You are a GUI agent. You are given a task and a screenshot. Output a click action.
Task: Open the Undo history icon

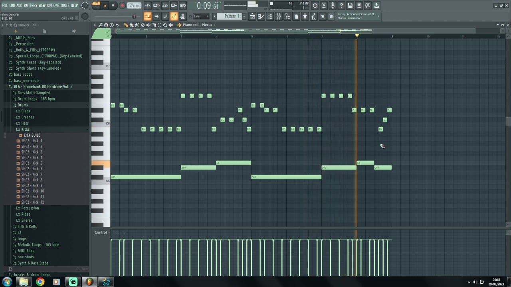pos(315,6)
